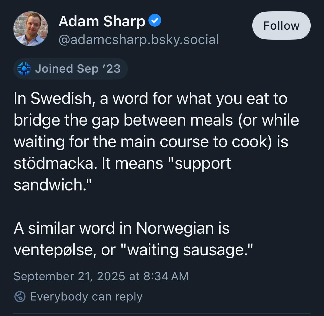Screen dimensions: 324x316
Task: Open the @adamcsharp.bsky.social handle
Action: [139, 39]
